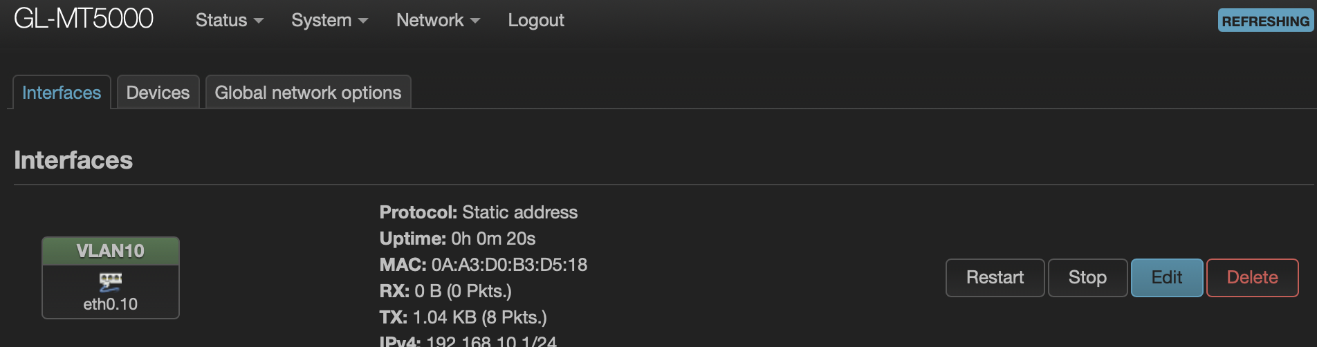Click the REFRESHING status badge
The image size is (1317, 347).
coord(1265,21)
